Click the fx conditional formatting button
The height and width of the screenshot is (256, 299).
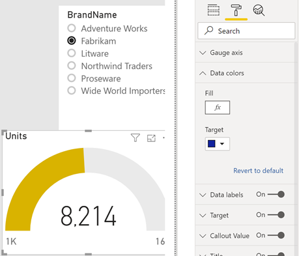point(218,107)
